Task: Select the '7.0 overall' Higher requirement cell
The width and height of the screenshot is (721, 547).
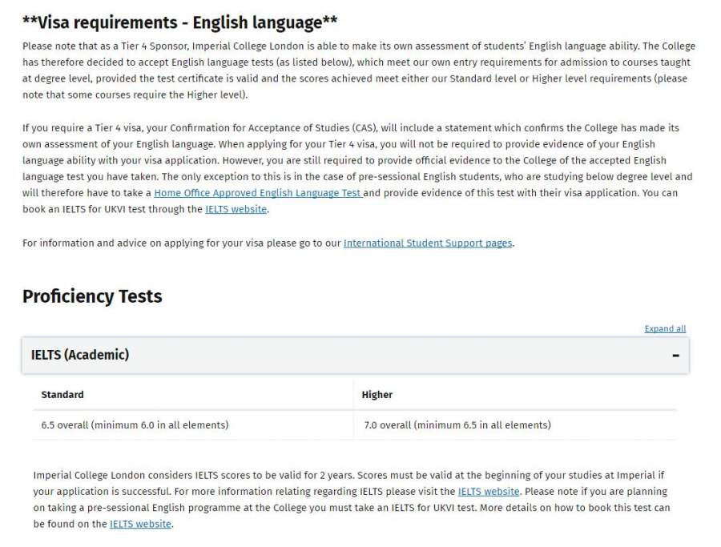Action: point(457,425)
